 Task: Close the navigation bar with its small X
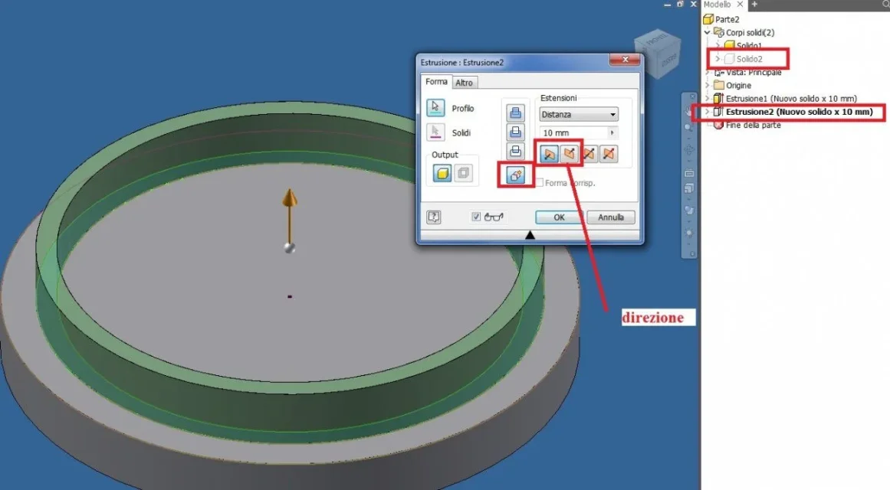692,96
